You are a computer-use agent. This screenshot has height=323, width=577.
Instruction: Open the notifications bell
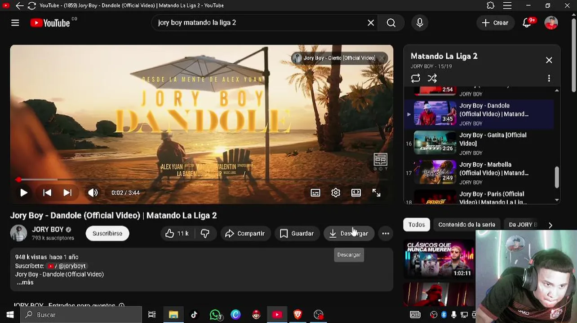pyautogui.click(x=527, y=23)
